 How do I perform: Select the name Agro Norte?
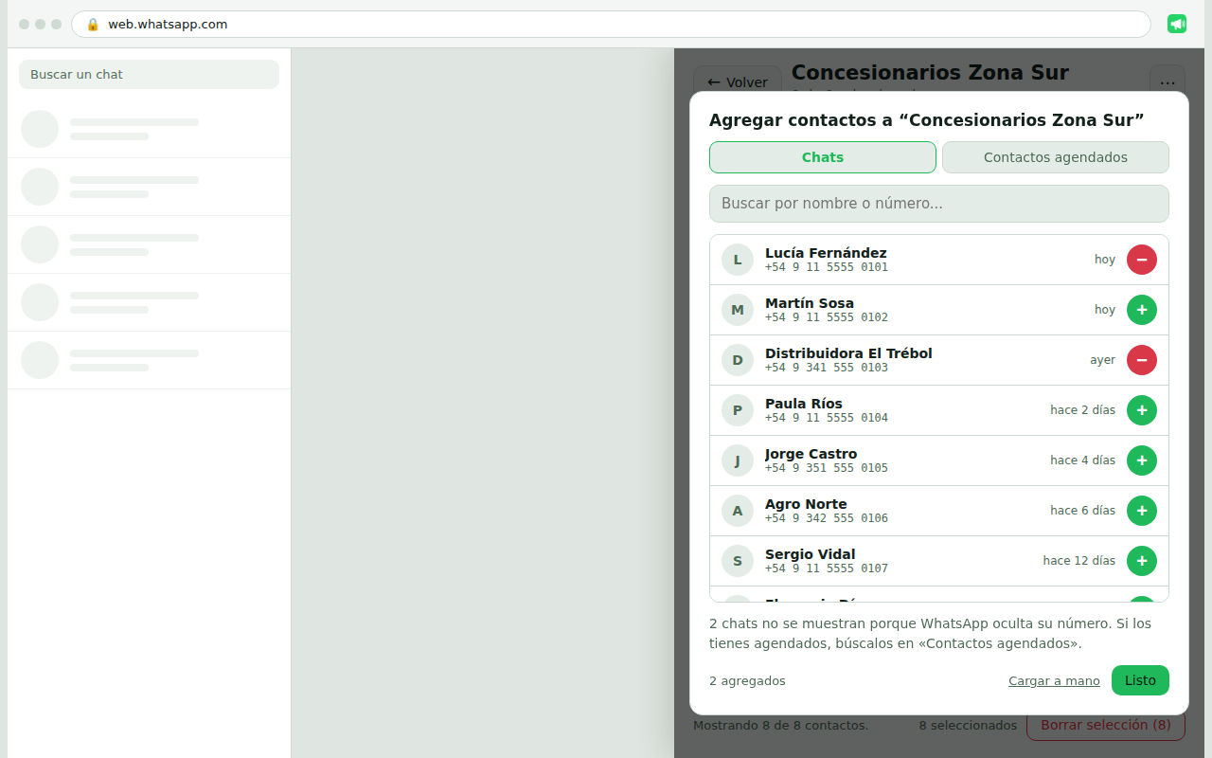pyautogui.click(x=806, y=504)
